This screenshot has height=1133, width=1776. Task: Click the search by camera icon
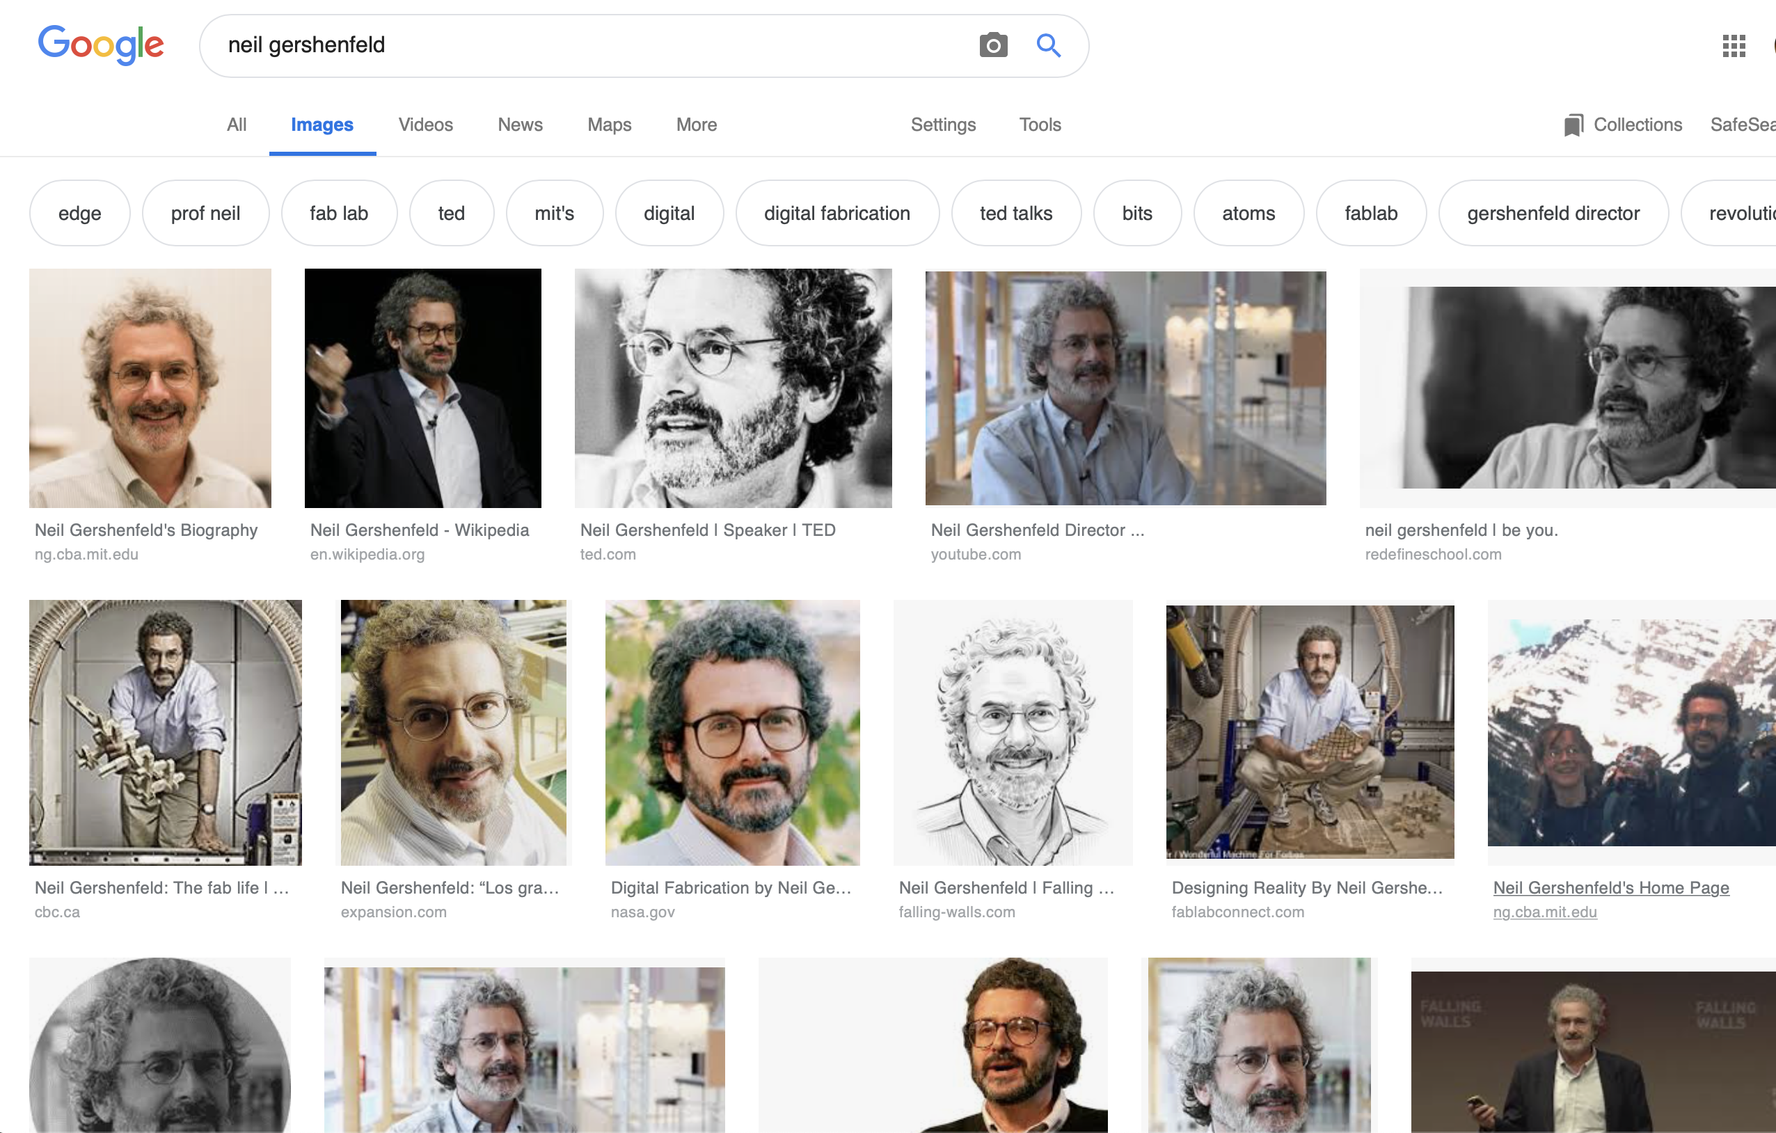click(x=994, y=45)
